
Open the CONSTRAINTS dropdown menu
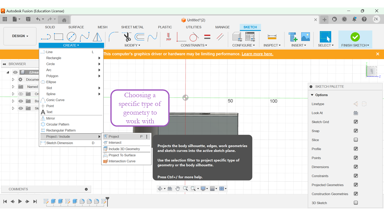click(194, 45)
